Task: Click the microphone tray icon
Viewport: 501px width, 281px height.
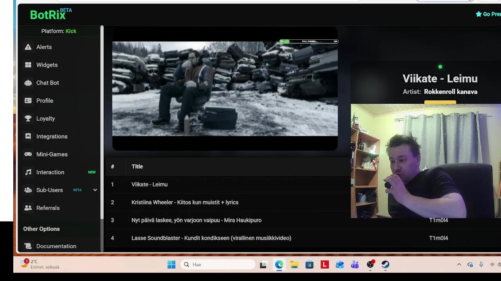Action: coord(481,265)
